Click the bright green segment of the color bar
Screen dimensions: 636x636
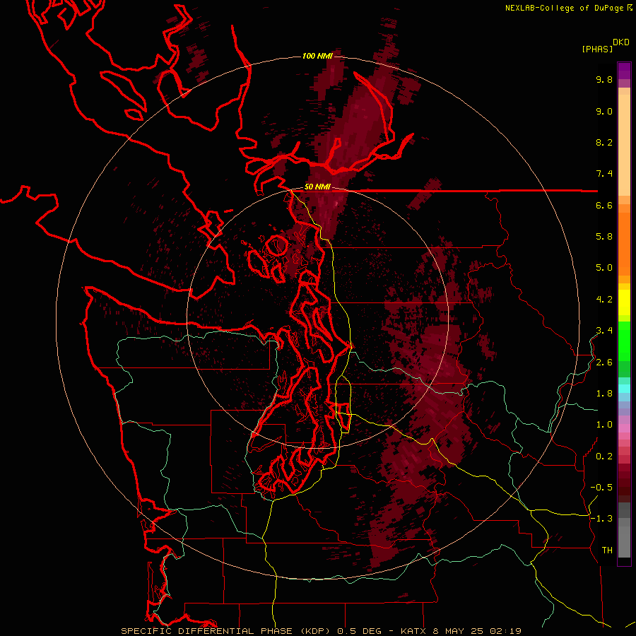(624, 341)
